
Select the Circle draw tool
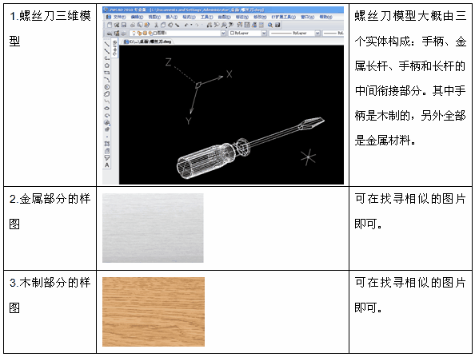[107, 87]
